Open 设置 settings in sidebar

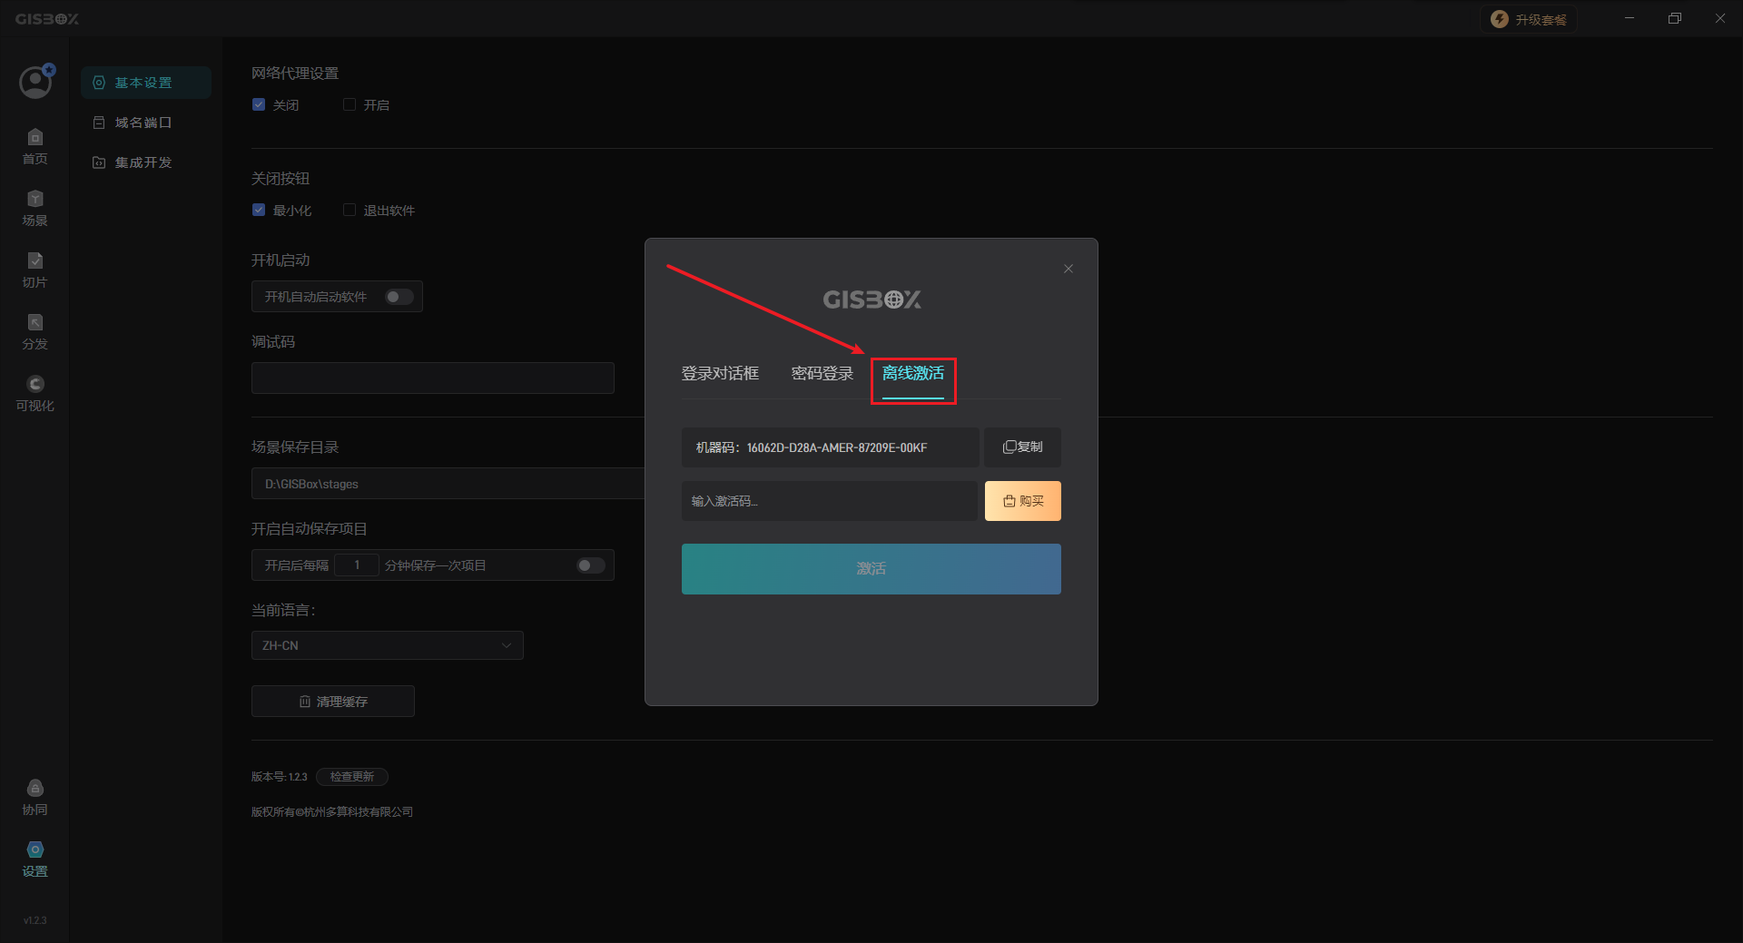coord(34,860)
